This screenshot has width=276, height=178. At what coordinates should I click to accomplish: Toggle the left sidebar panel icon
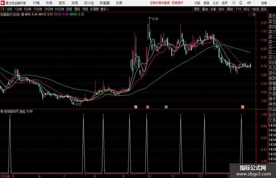(3, 9)
